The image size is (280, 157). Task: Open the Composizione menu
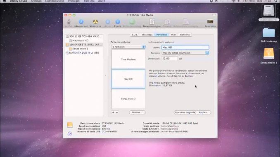pyautogui.click(x=55, y=1)
